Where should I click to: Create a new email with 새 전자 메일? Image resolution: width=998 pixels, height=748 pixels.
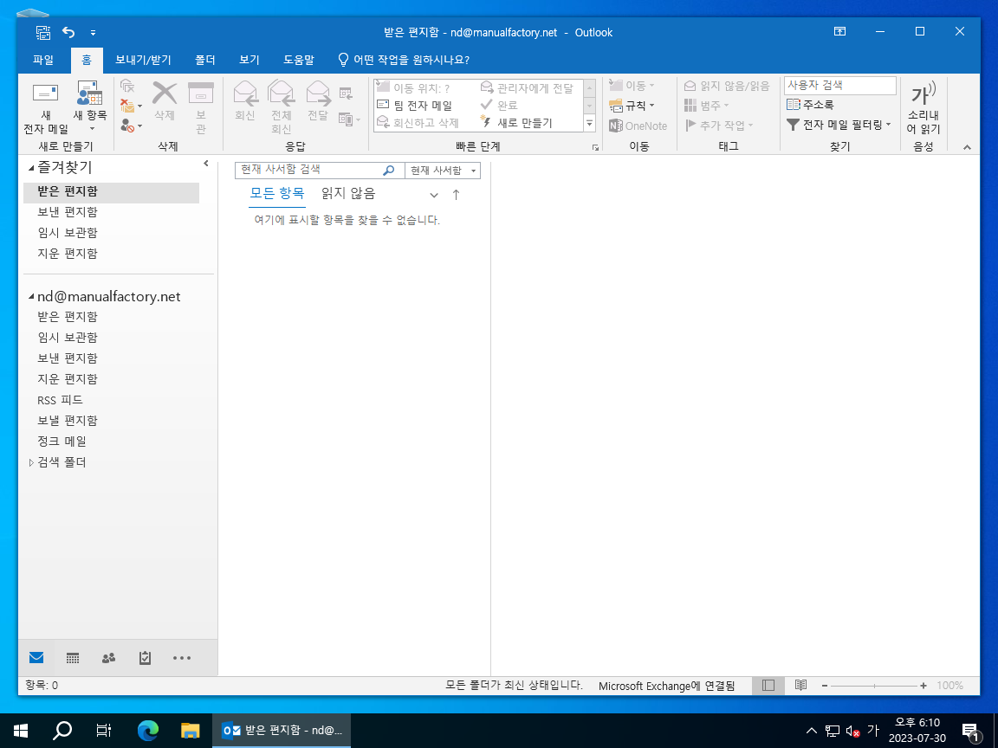45,107
